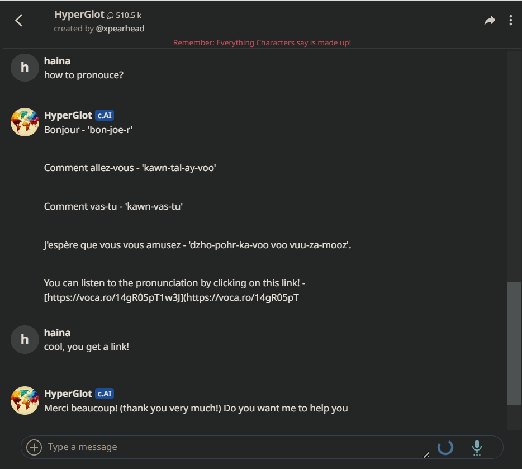The image size is (522, 469).
Task: Go back using the left arrow
Action: (x=19, y=21)
